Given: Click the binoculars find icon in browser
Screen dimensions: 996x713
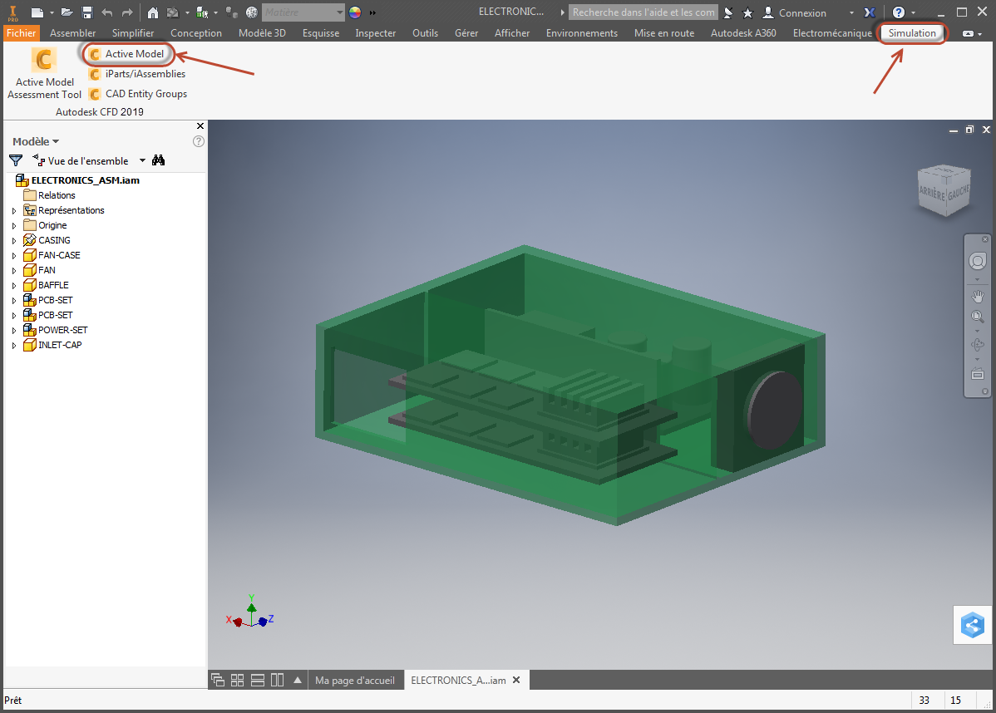Looking at the screenshot, I should click(159, 160).
